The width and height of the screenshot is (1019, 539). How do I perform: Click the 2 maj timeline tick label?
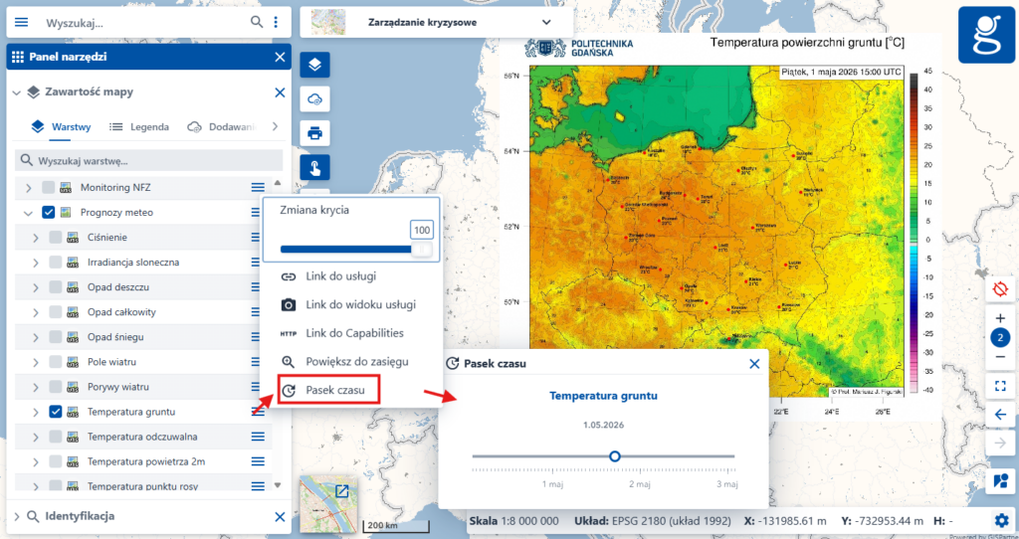click(640, 484)
